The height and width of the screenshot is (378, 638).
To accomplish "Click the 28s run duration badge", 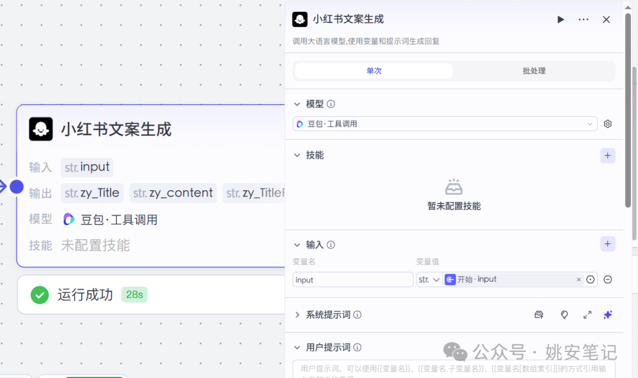I will point(134,295).
